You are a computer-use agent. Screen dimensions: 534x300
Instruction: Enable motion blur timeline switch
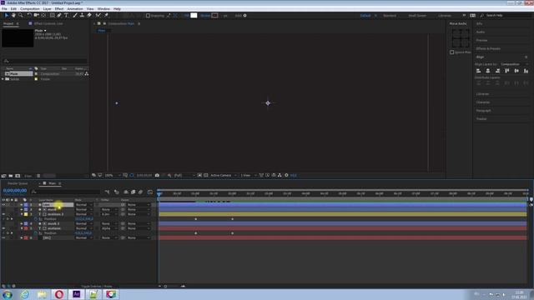(x=140, y=192)
